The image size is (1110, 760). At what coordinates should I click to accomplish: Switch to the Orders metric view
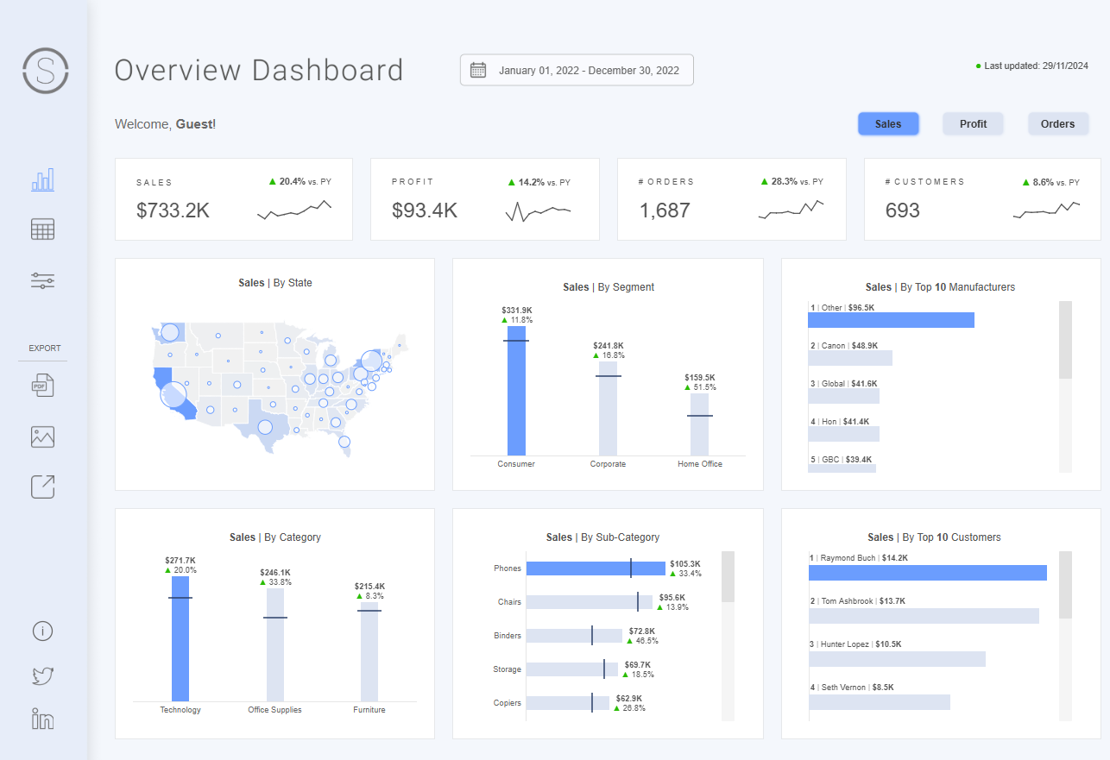click(x=1057, y=124)
